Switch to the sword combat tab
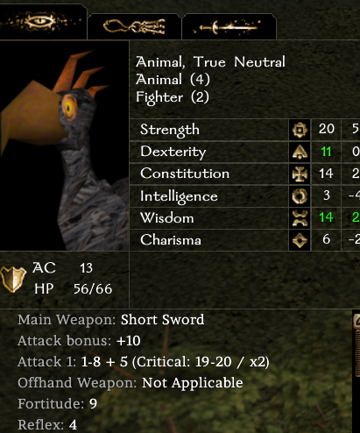Image resolution: width=360 pixels, height=433 pixels. 229,26
